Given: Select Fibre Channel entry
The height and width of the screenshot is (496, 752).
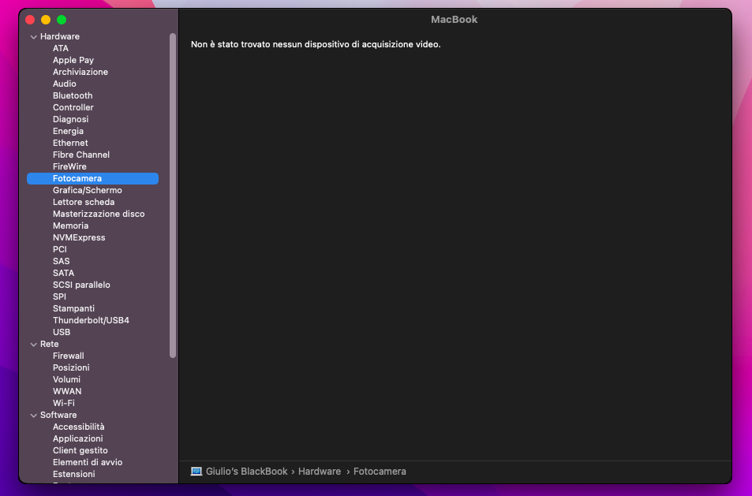Looking at the screenshot, I should [x=81, y=155].
